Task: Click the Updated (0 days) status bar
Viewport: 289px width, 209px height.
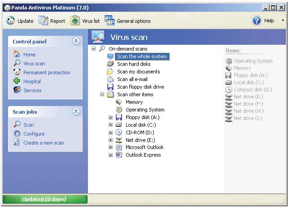Action: [x=45, y=199]
